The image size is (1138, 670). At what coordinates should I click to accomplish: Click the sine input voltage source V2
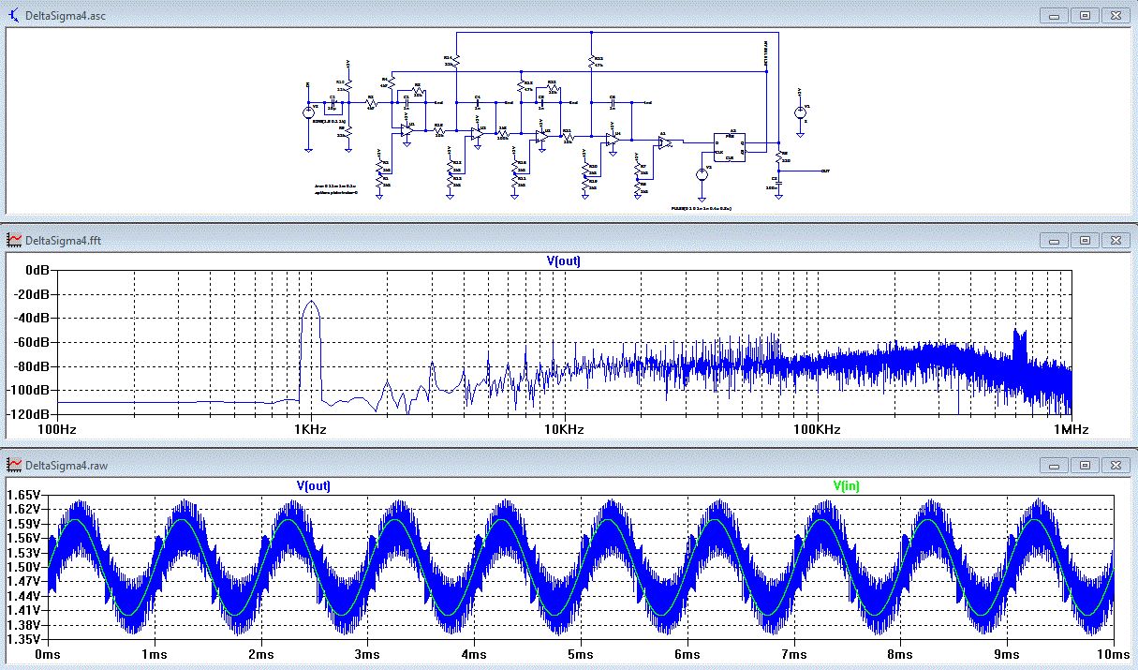(308, 112)
